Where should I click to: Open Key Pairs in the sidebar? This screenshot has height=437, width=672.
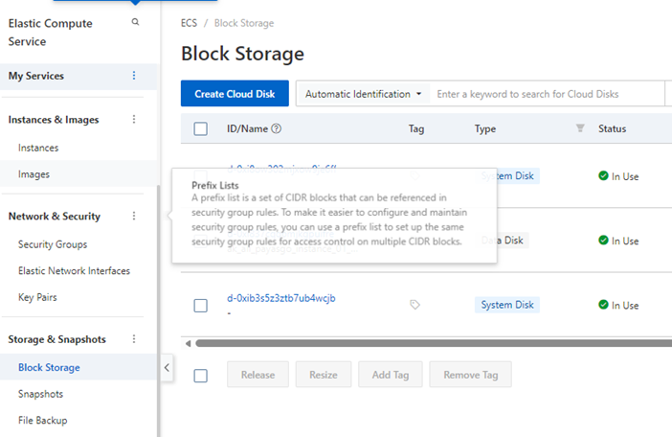click(x=37, y=297)
